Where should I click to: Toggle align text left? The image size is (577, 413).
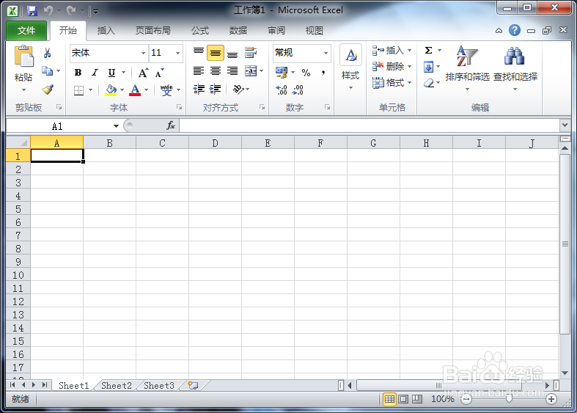pos(199,70)
